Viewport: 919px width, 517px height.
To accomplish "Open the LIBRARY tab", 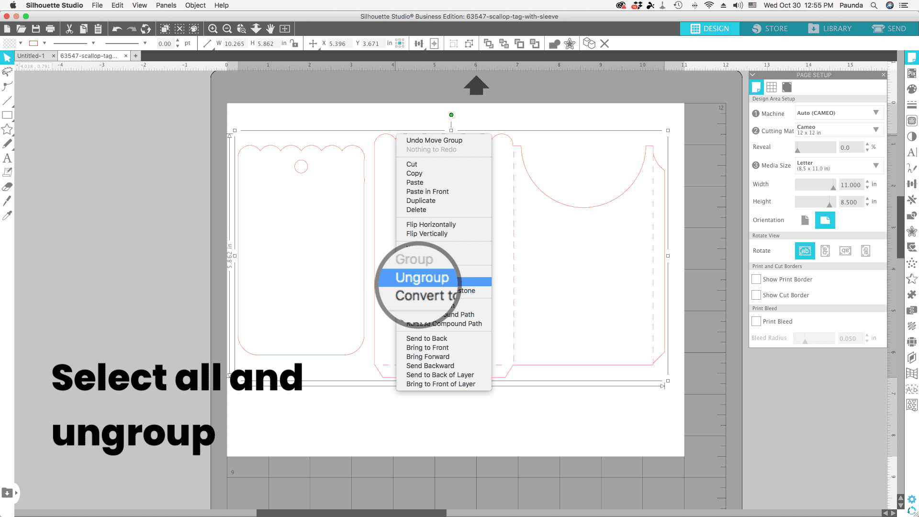I will [830, 29].
